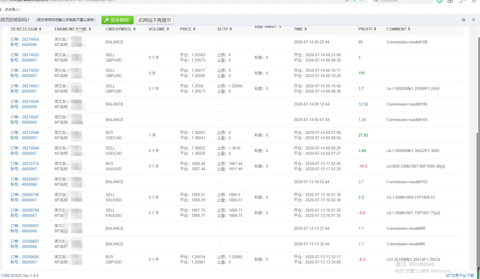Open the browser hamburger menu icon
480x279 pixels.
point(473,1)
